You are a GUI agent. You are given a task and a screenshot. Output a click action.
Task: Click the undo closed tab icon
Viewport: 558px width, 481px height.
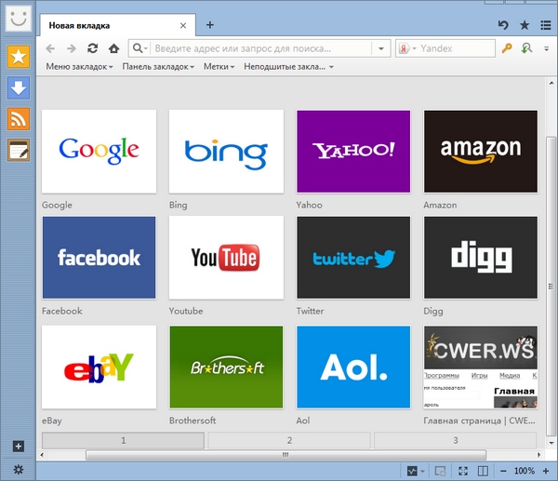[x=503, y=25]
